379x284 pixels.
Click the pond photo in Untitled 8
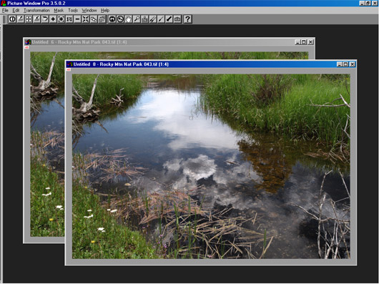coord(211,166)
